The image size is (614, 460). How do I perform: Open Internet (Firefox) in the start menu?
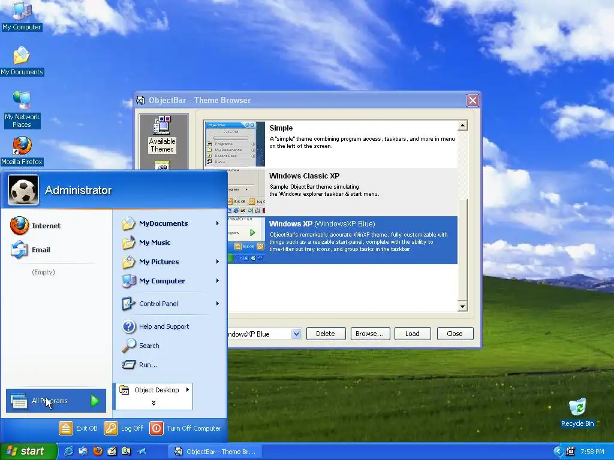(56, 226)
